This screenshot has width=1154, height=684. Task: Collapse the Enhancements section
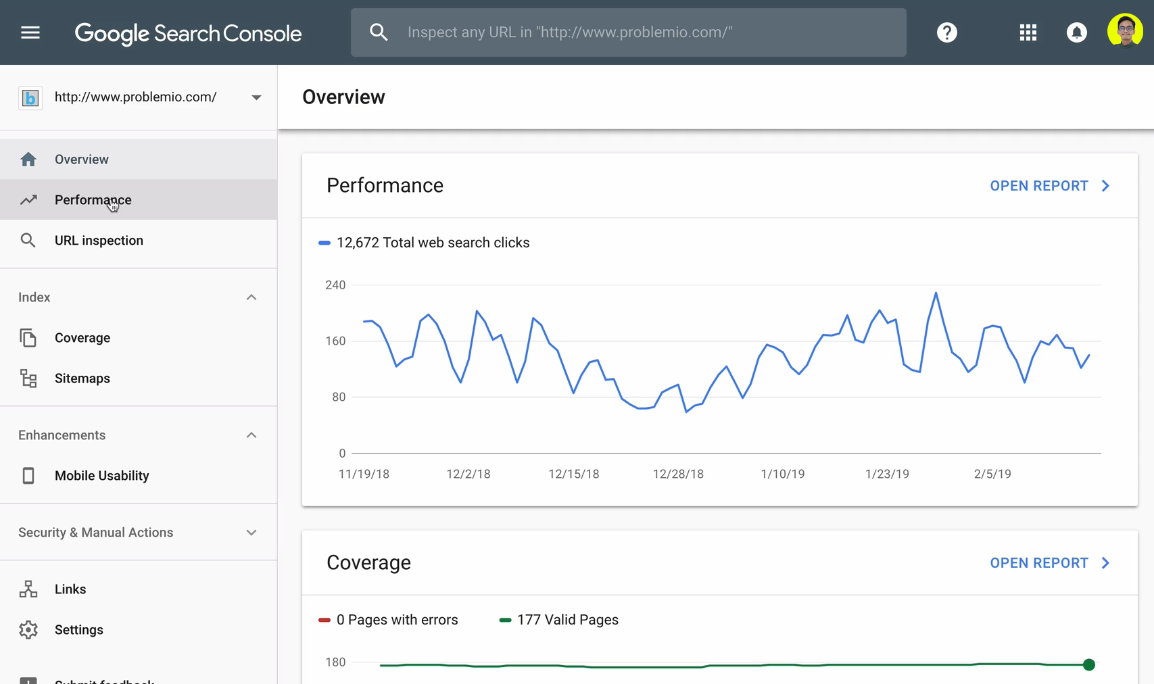click(251, 435)
